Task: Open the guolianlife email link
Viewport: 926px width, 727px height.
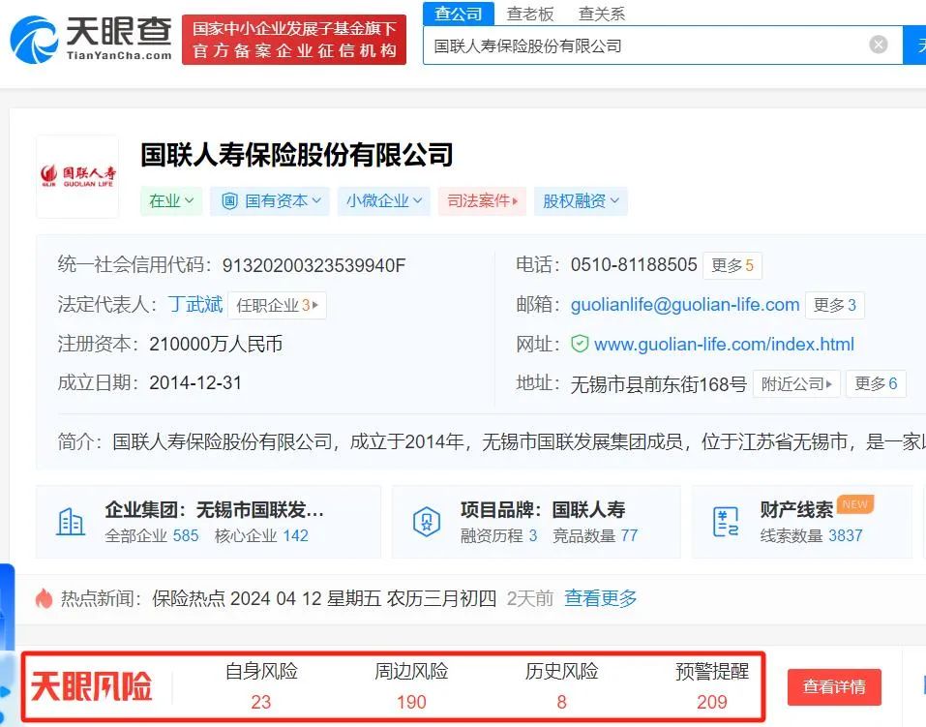Action: point(685,304)
